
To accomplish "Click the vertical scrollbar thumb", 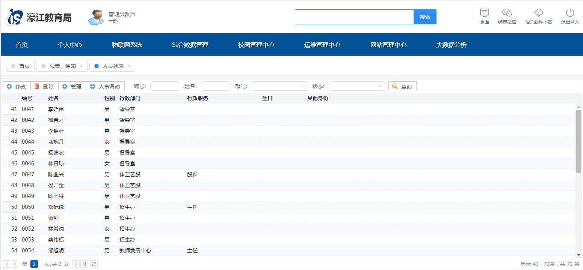I will (578, 141).
